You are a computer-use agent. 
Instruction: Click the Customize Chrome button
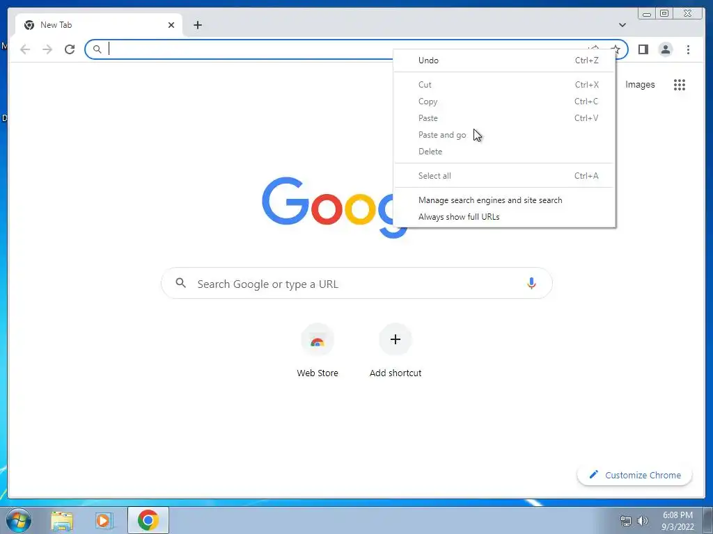click(635, 475)
